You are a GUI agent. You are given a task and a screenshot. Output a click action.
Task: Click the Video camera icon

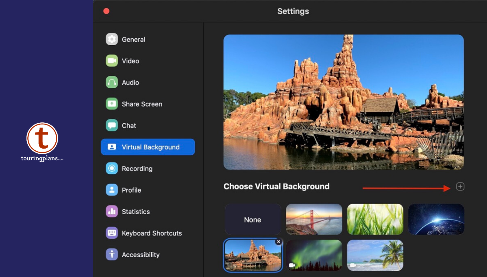point(112,61)
